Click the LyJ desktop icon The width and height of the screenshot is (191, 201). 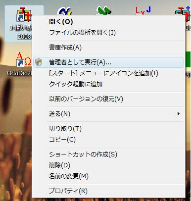(x=143, y=11)
